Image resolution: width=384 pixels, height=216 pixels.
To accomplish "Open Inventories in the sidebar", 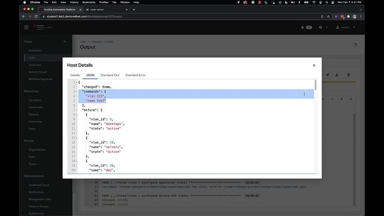I will click(x=35, y=122).
